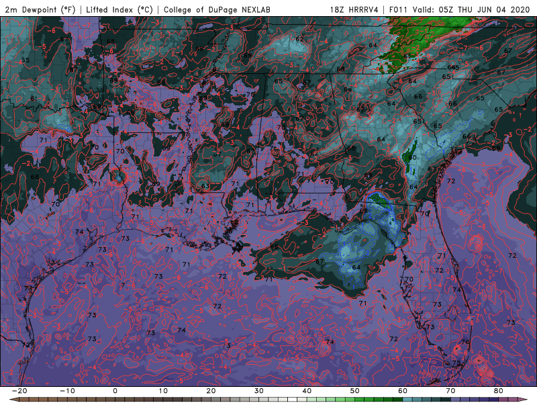
Task: Select the "18Z HRRRV4" model run text
Action: (354, 10)
